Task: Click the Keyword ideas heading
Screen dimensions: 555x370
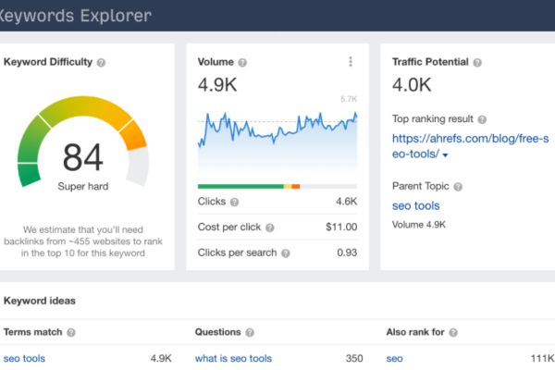Action: coord(39,301)
